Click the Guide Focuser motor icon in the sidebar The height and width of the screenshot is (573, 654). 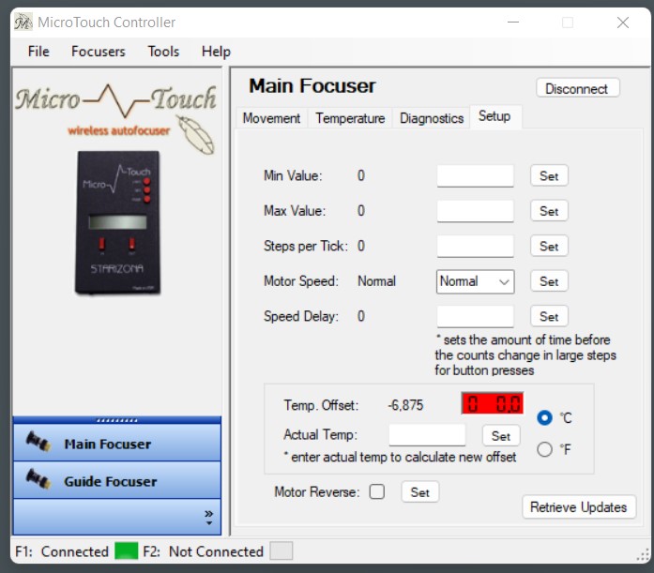tap(38, 479)
